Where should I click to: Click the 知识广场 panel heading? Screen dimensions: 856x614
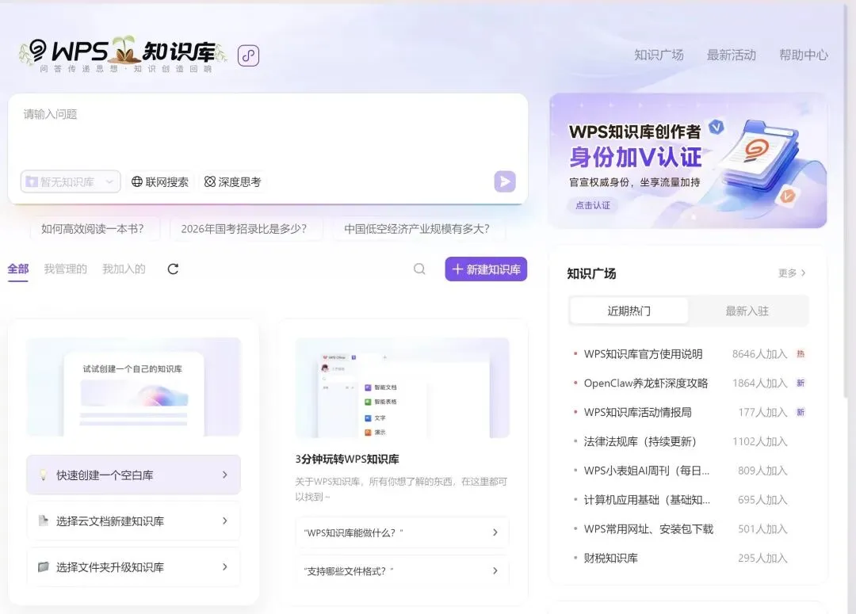click(591, 273)
